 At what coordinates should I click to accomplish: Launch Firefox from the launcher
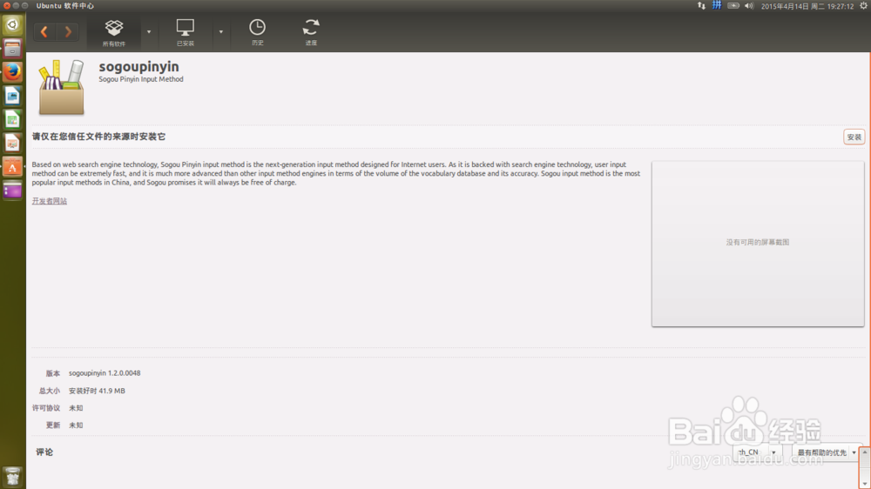tap(12, 72)
